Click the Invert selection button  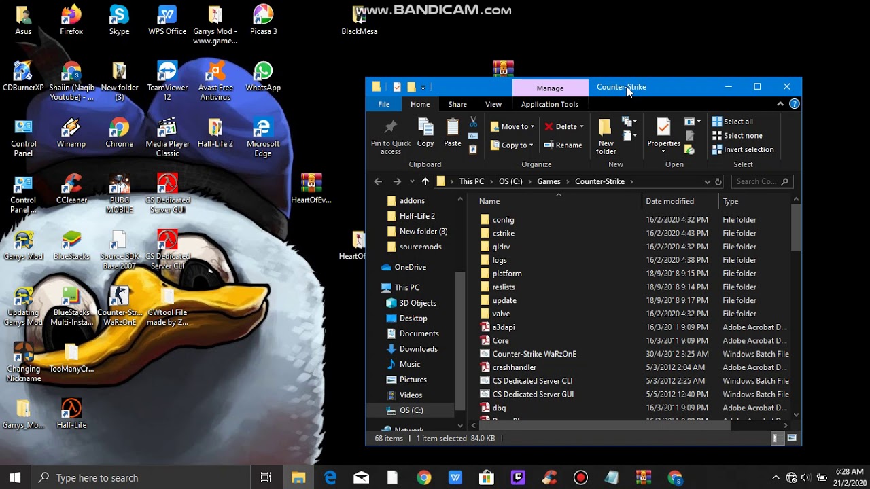click(x=743, y=149)
